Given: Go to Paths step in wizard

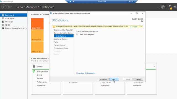Looking at the screenshot, I should 56,42.
